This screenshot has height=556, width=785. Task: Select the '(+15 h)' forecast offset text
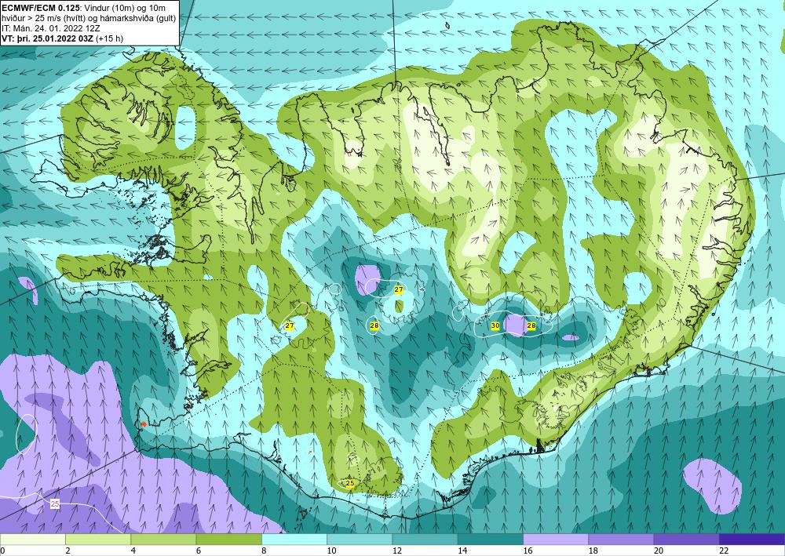tap(110, 38)
